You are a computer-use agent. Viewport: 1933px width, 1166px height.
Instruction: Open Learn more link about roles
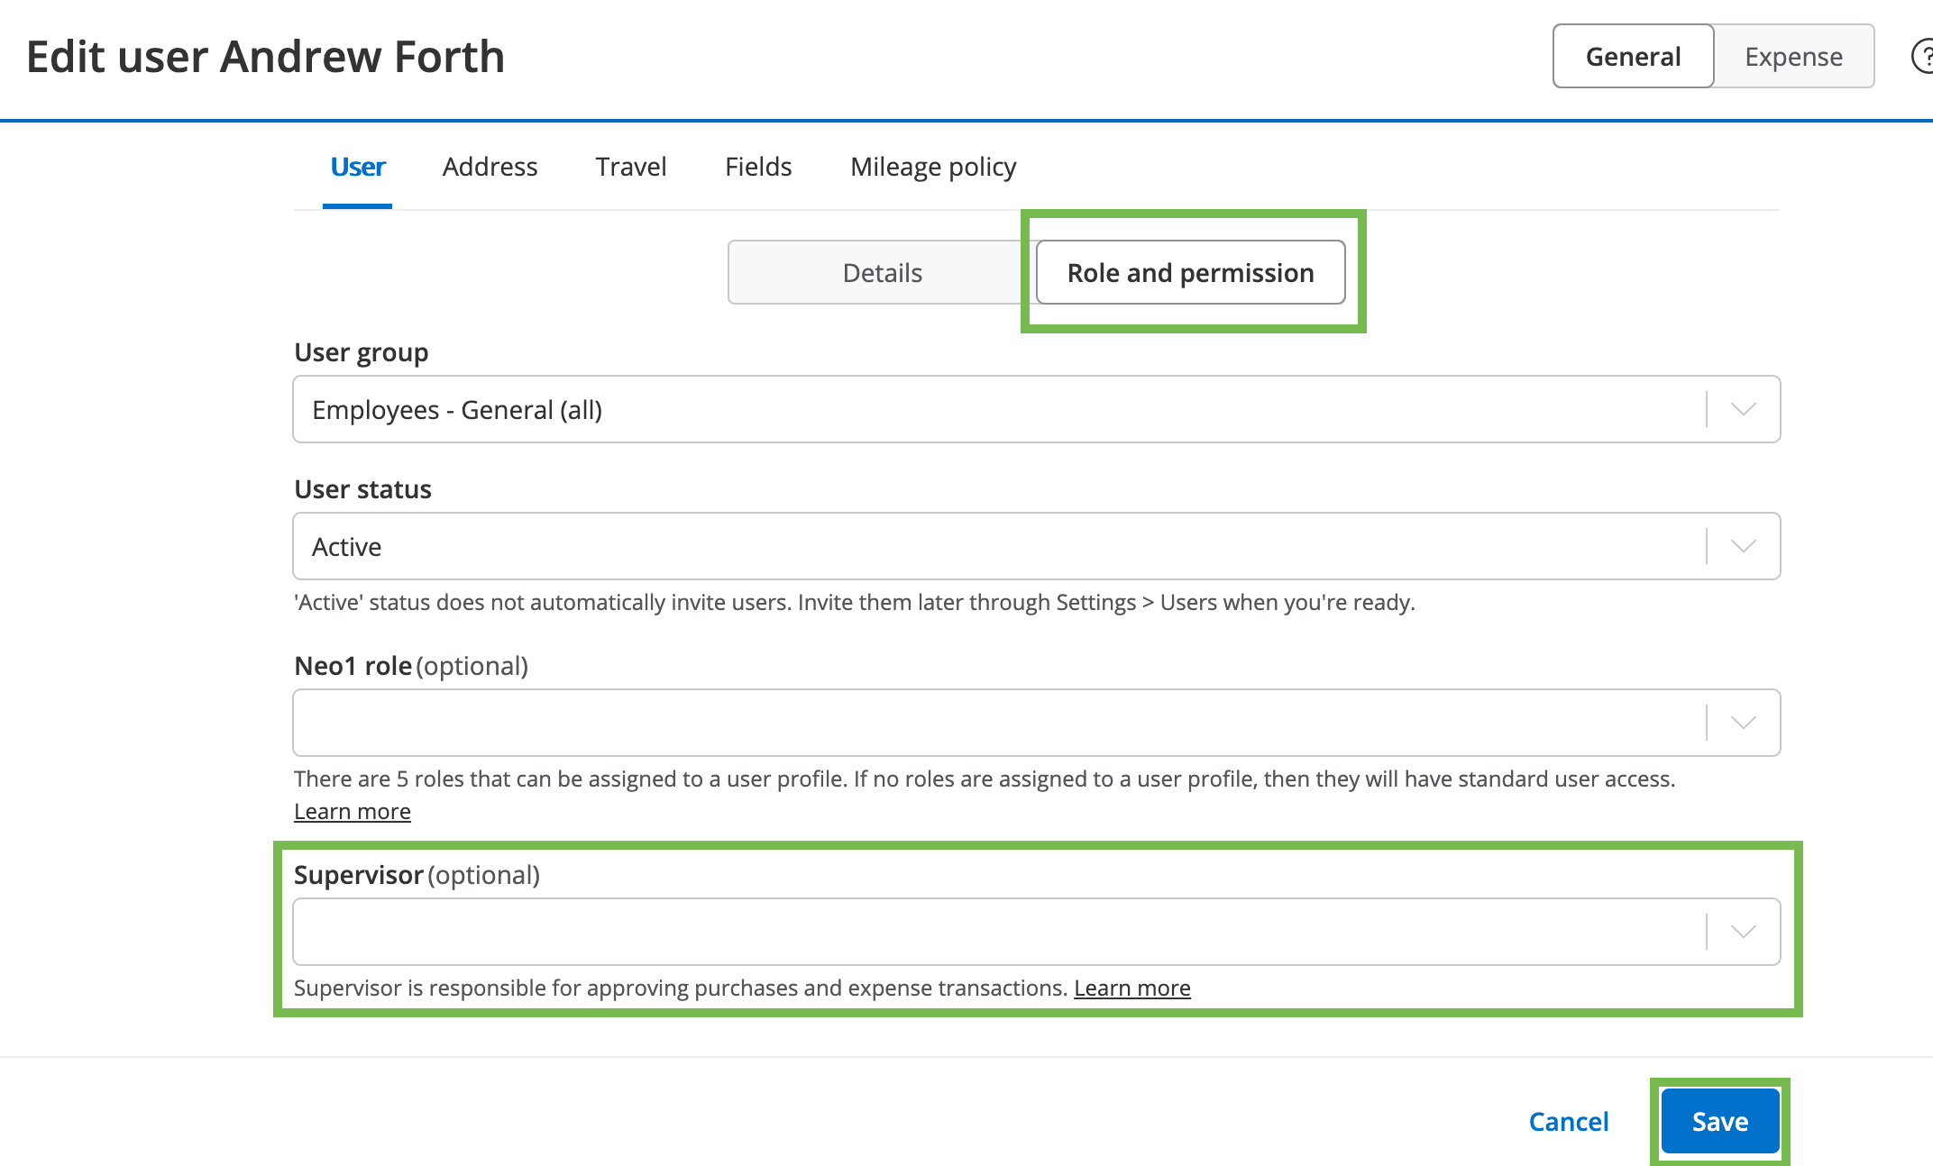(x=352, y=811)
